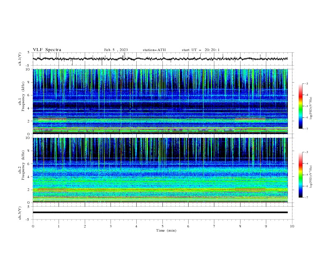The height and width of the screenshot is (254, 329).
Task: Click the upper colorbar 'log(PSD)(V²/Hz)' label
Action: (x=311, y=108)
